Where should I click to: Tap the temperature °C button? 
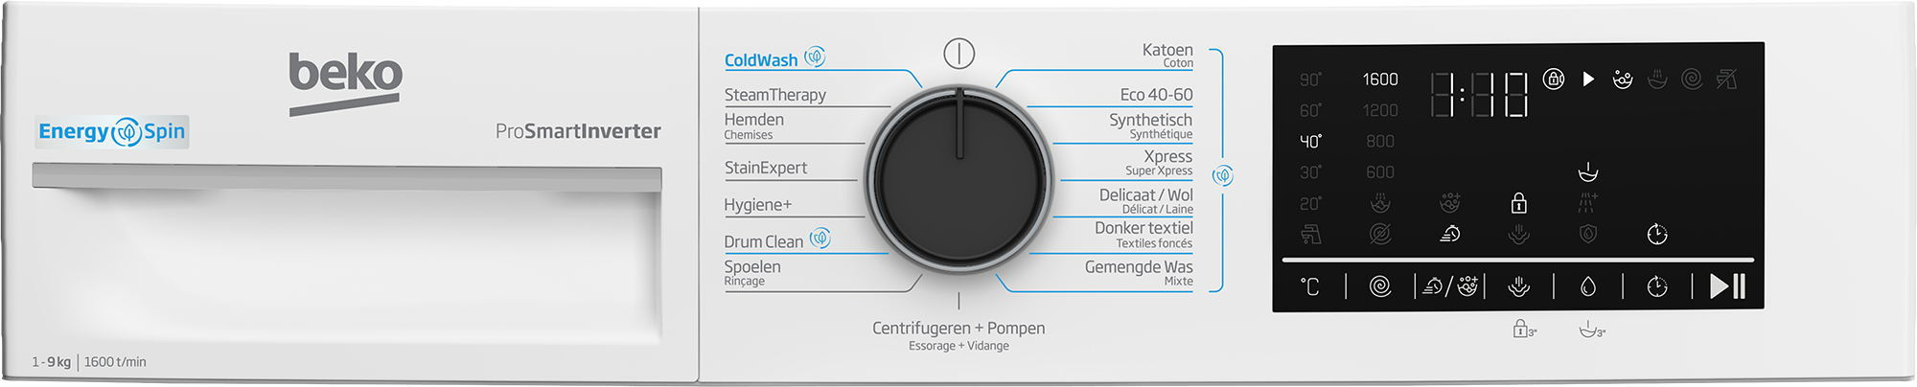pos(1309,285)
